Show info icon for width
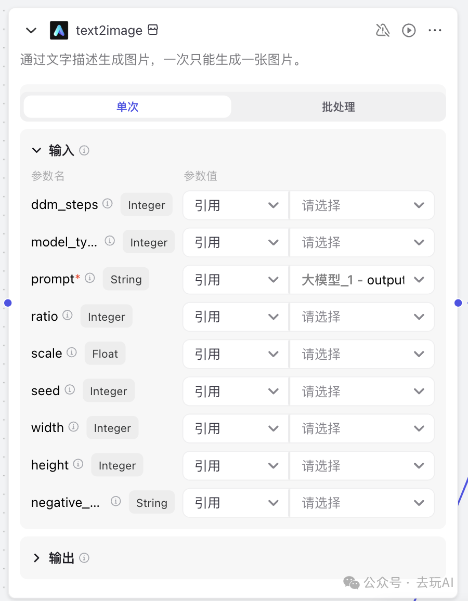 tap(74, 427)
